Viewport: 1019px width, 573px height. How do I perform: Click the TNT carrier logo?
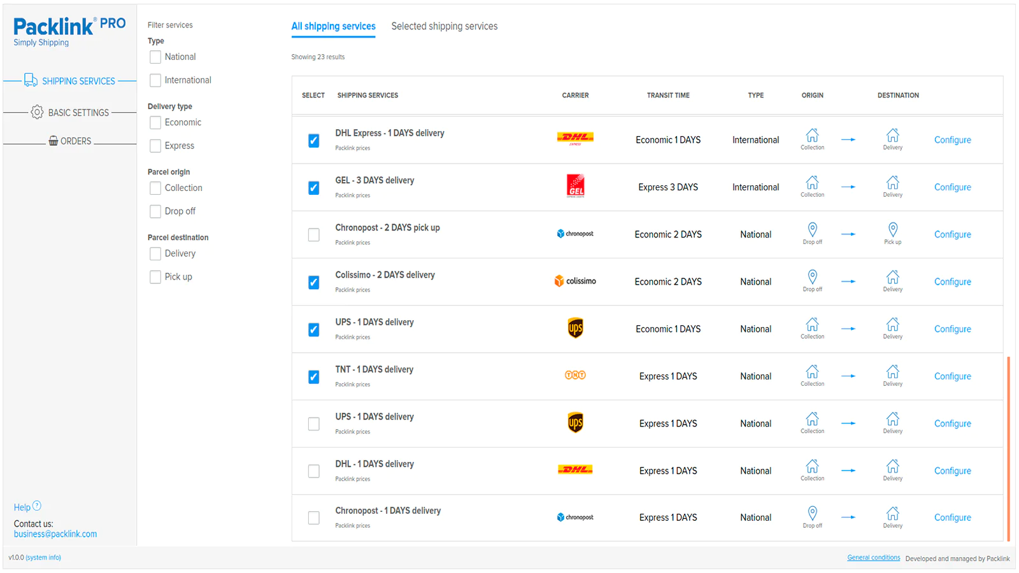click(x=575, y=375)
